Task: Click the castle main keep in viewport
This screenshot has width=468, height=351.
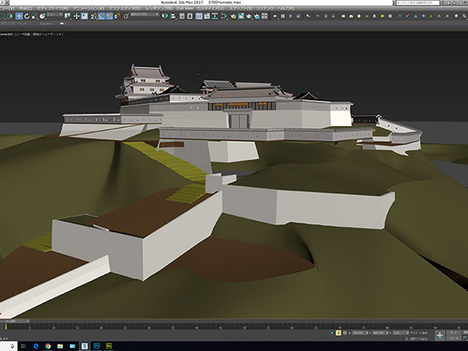Action: click(148, 80)
